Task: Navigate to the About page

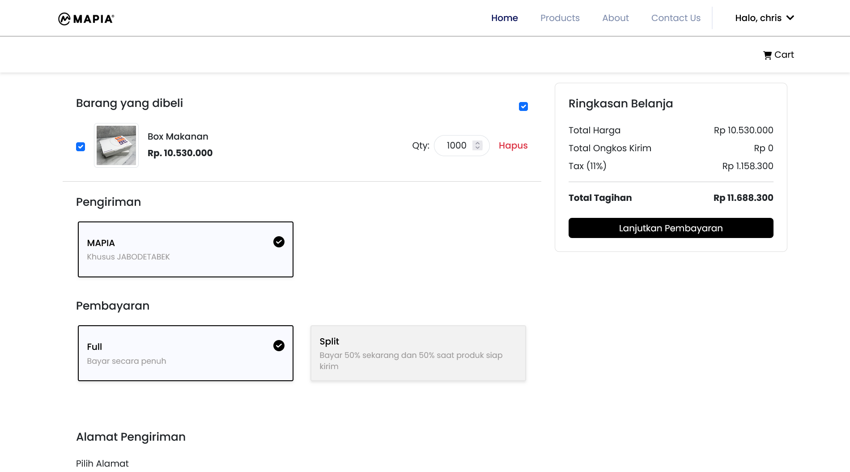Action: coord(615,18)
